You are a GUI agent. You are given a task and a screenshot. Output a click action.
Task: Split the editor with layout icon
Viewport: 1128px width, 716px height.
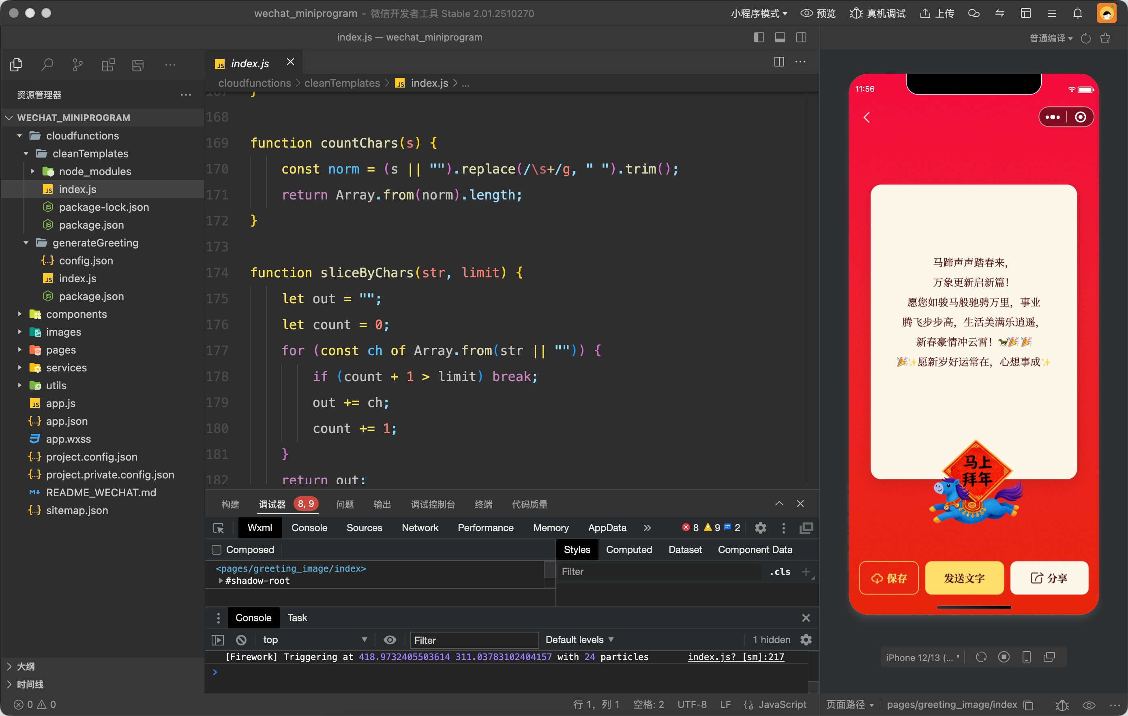[x=779, y=62]
